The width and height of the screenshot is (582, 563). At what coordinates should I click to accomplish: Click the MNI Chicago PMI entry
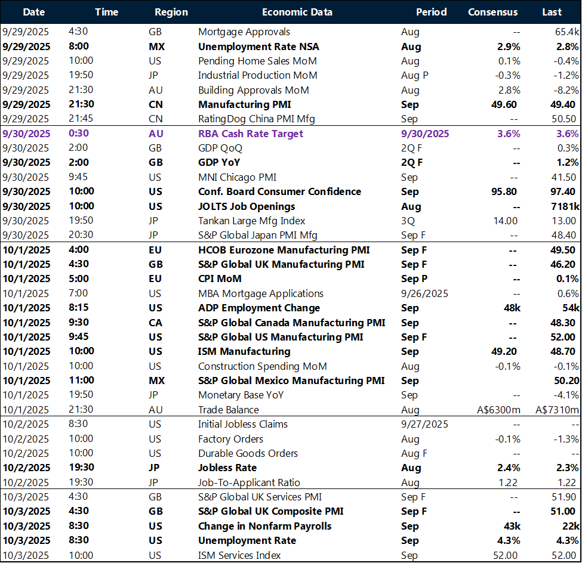click(x=237, y=177)
